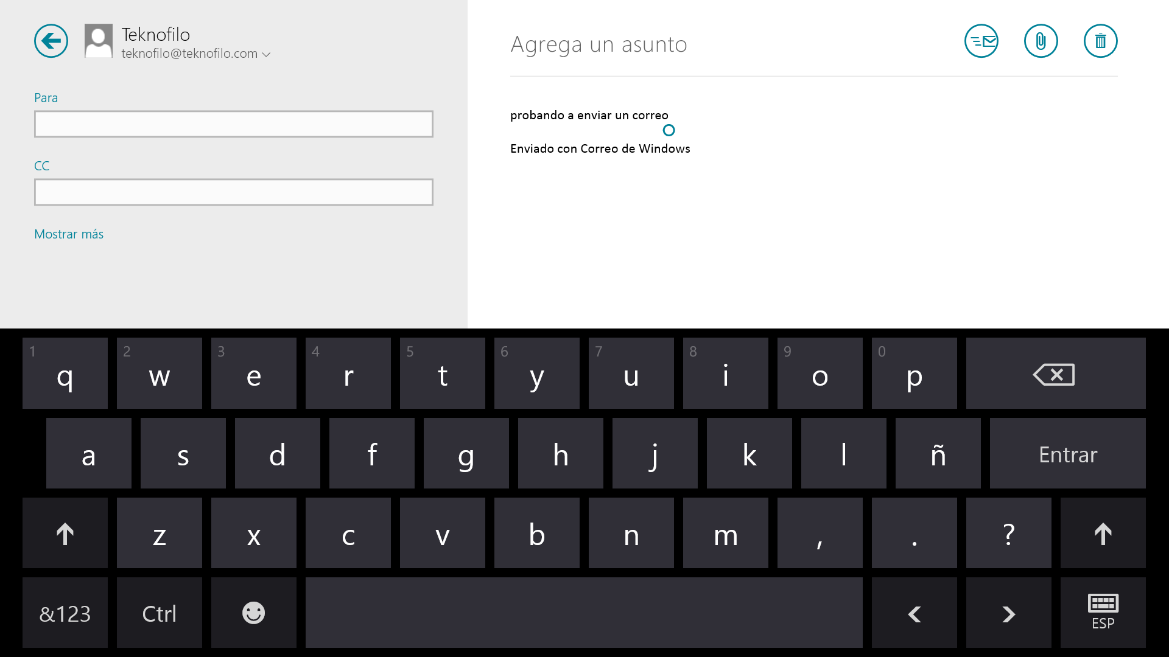
Task: Switch to the &123 symbols keyboard
Action: pos(65,613)
